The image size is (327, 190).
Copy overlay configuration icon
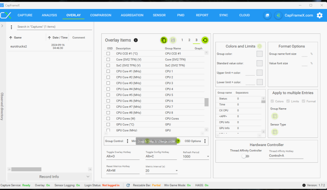point(164,40)
